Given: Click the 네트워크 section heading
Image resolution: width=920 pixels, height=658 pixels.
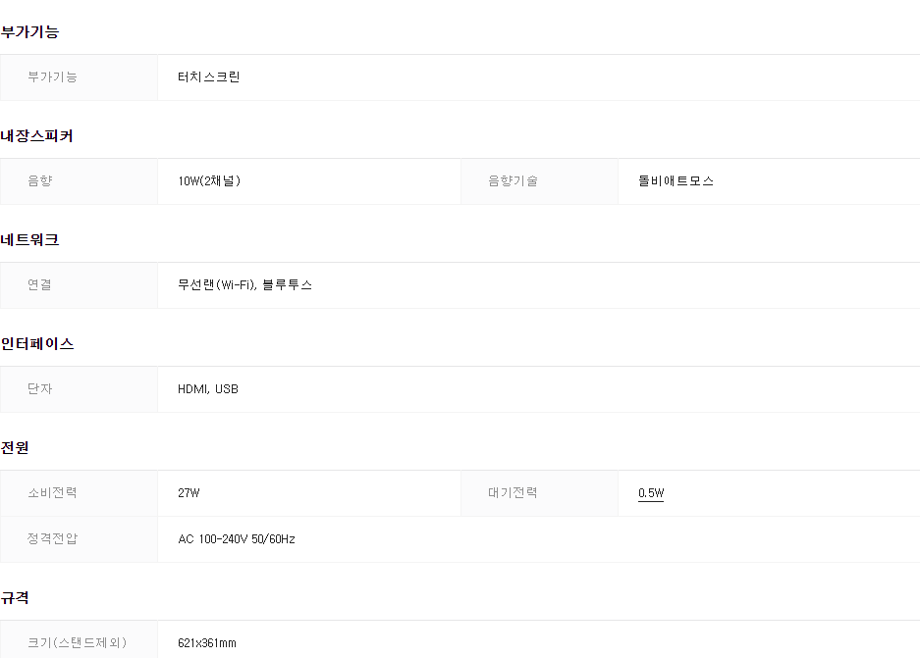Looking at the screenshot, I should click(x=30, y=240).
